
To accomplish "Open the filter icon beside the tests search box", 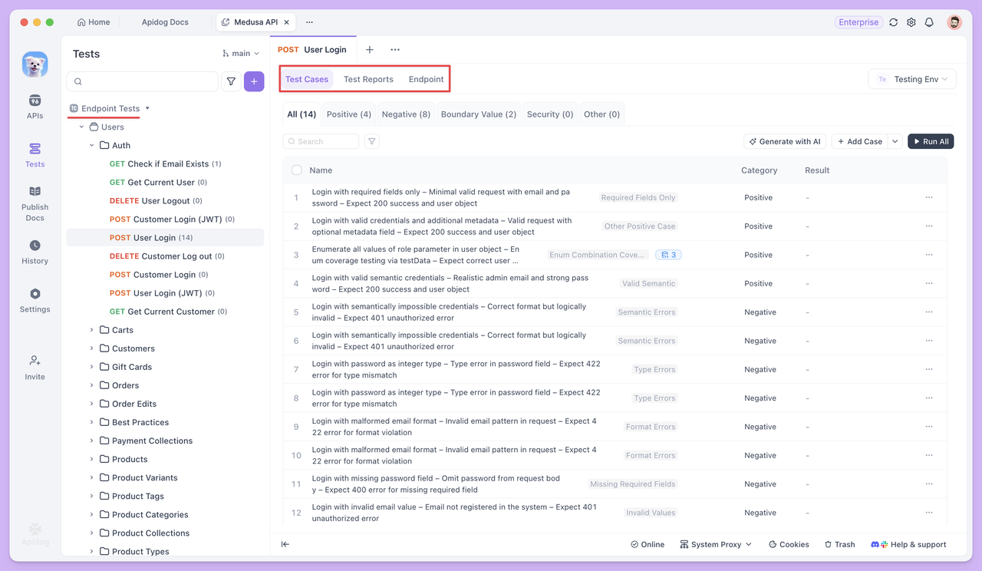I will 231,81.
